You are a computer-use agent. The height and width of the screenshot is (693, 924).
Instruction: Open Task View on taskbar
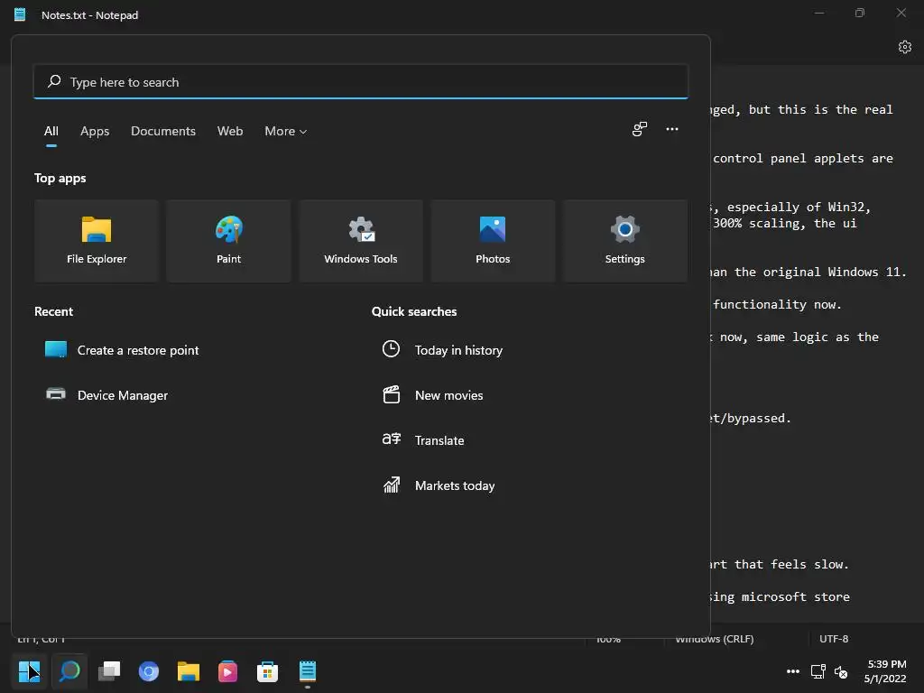tap(109, 671)
